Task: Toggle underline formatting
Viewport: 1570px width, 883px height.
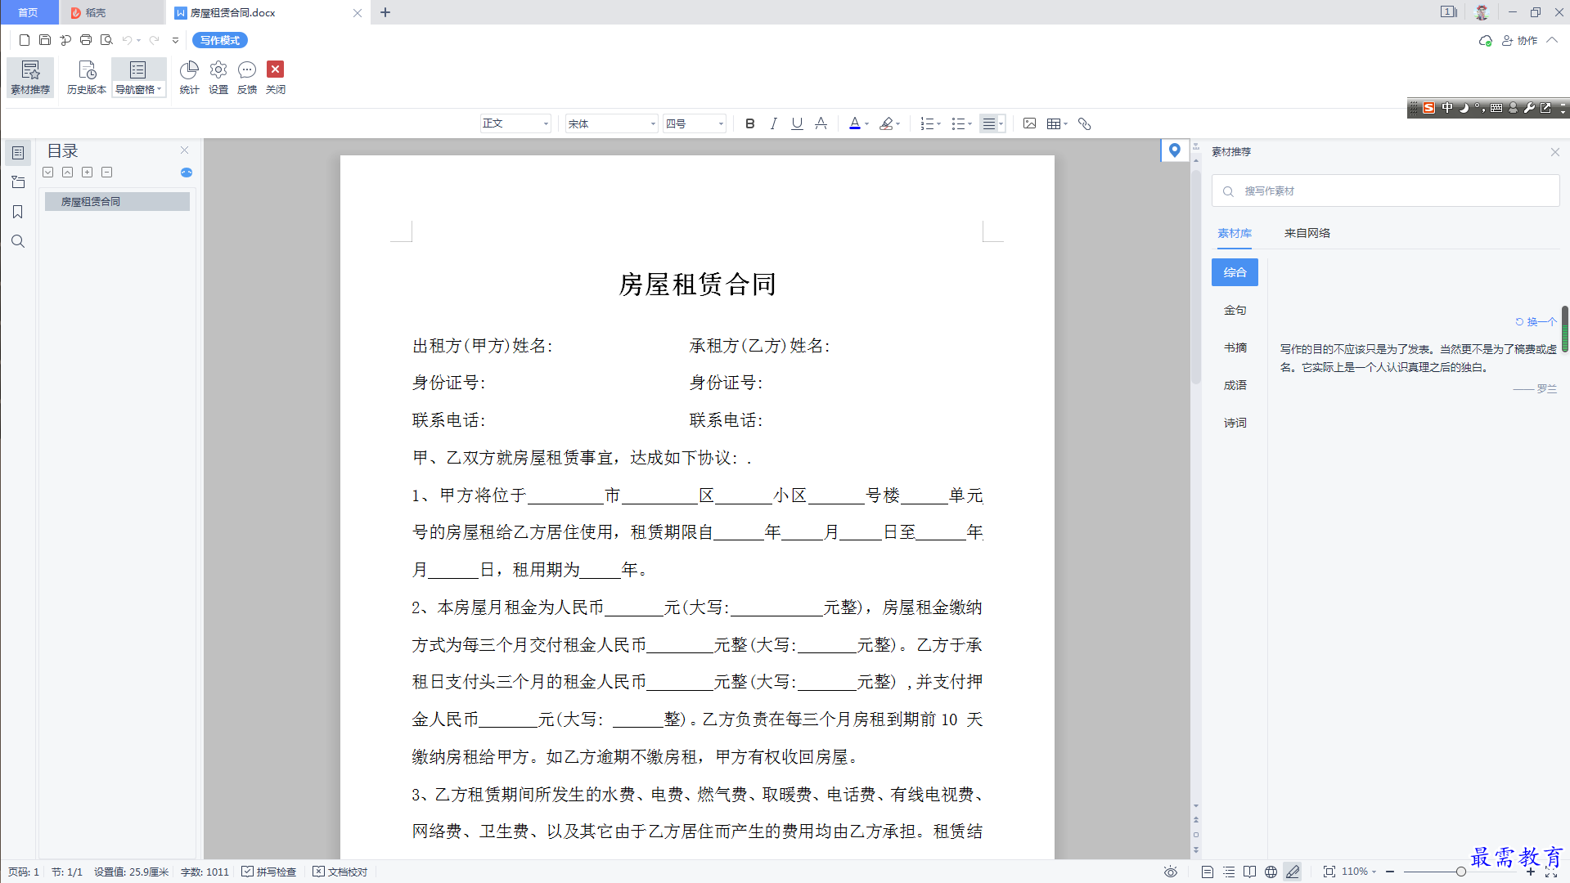Action: (797, 123)
